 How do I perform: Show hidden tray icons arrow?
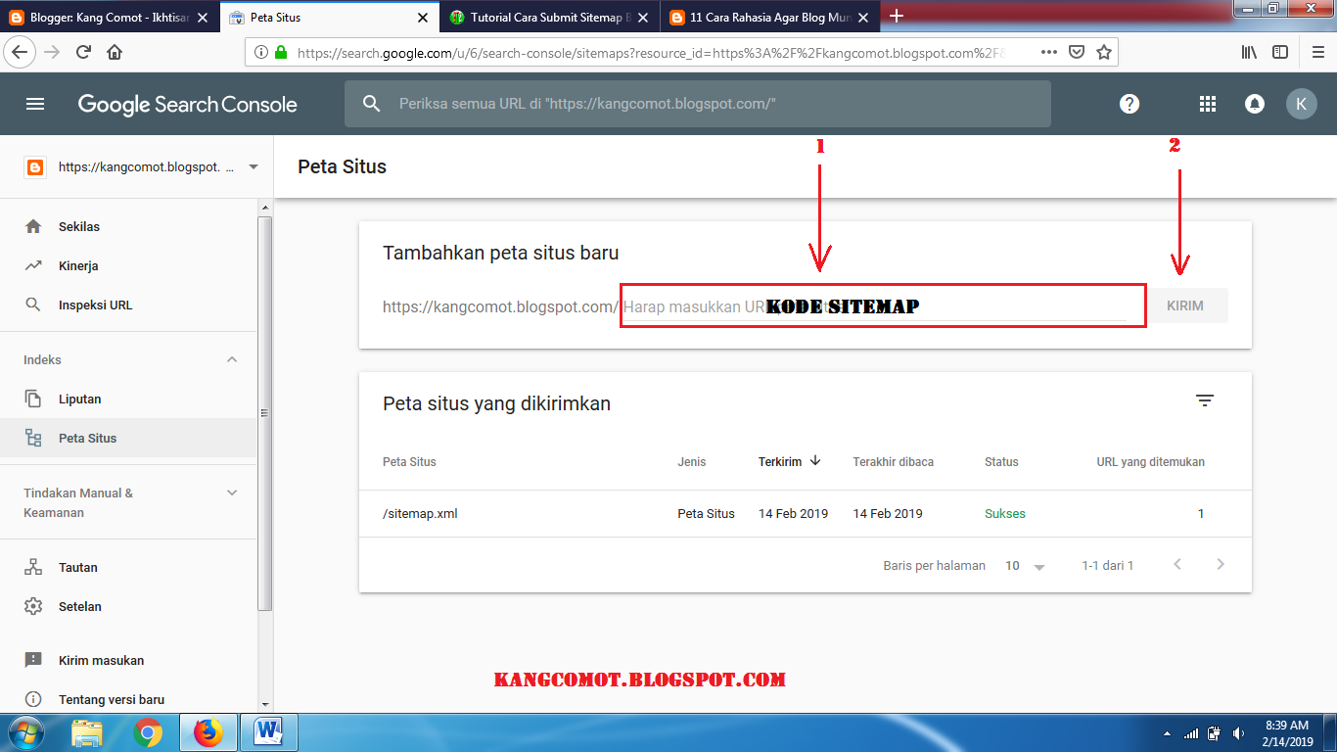pyautogui.click(x=1166, y=733)
